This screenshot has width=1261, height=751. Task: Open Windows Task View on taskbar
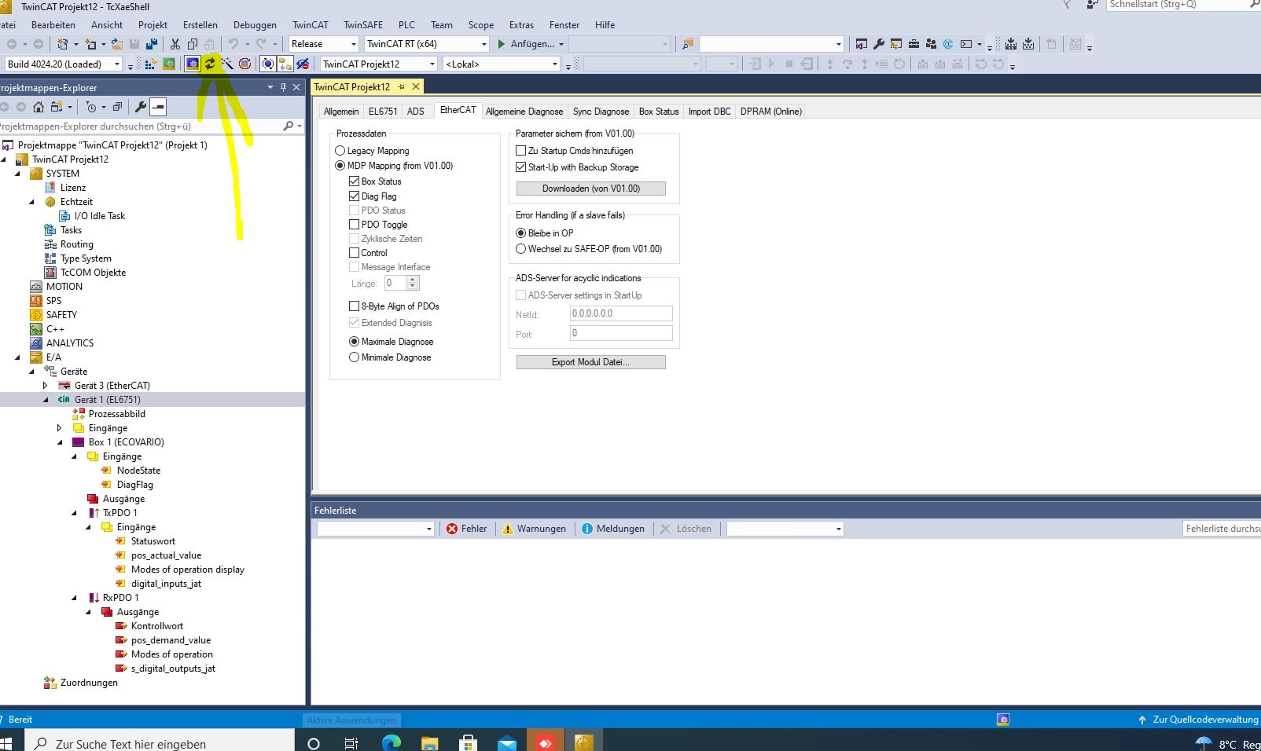[x=351, y=743]
